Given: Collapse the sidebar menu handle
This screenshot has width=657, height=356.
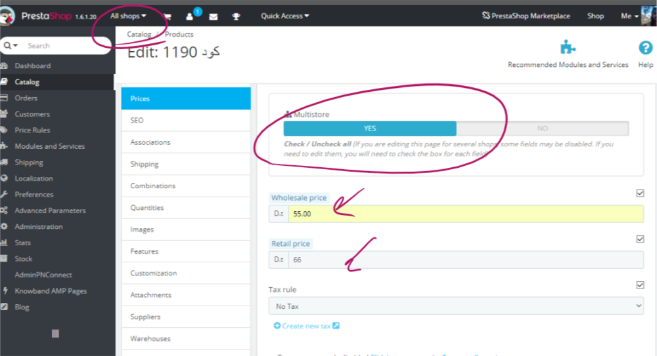Looking at the screenshot, I should [55, 334].
